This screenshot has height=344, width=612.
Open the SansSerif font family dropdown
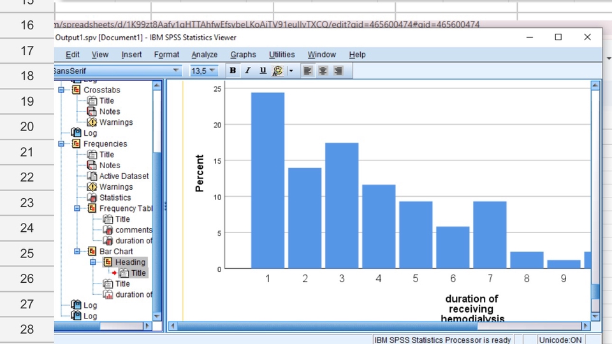pos(177,71)
